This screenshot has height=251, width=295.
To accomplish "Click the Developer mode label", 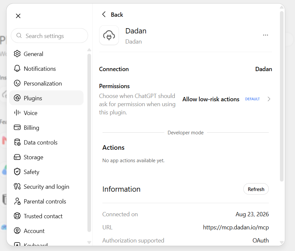I will point(186,133).
